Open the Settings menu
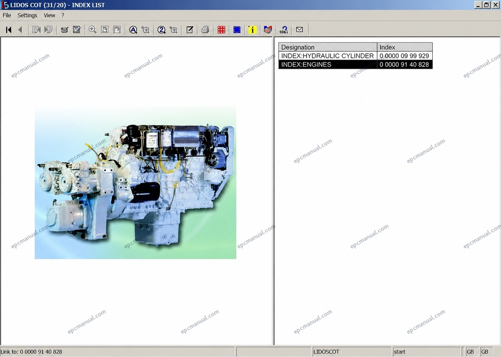This screenshot has width=501, height=357. click(x=27, y=15)
